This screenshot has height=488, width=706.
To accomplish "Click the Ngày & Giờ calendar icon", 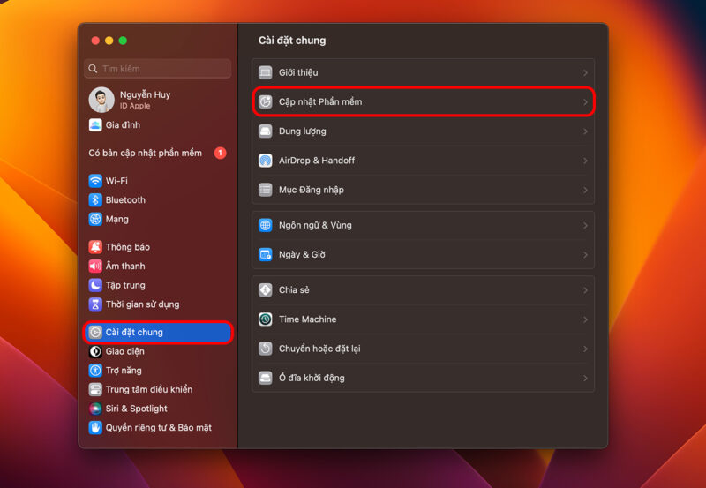I will tap(266, 255).
